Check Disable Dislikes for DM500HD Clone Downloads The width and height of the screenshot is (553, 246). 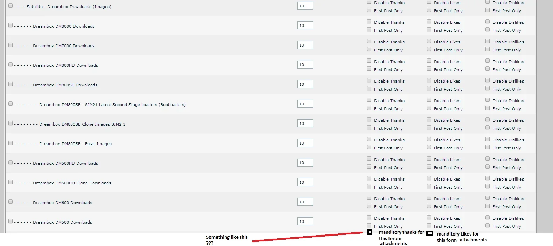488,178
